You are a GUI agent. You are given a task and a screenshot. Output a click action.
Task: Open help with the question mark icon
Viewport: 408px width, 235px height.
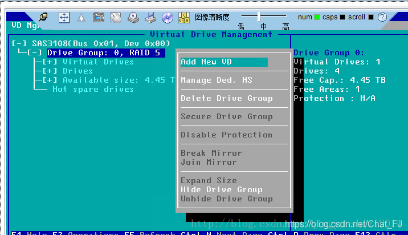(x=382, y=17)
